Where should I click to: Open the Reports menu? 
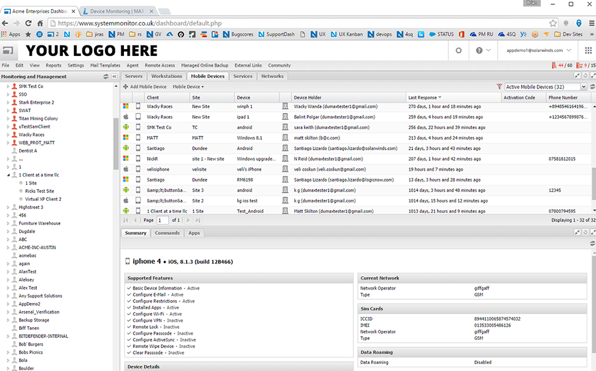[54, 65]
